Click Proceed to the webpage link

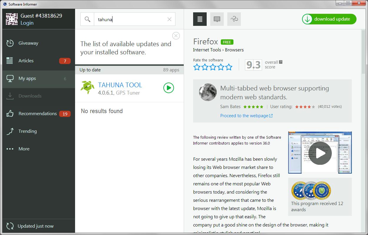(x=246, y=116)
